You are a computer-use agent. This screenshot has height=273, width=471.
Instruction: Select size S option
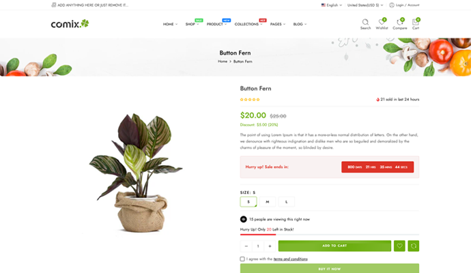click(248, 201)
